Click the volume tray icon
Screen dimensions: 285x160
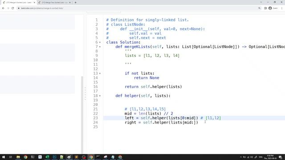click(252, 157)
